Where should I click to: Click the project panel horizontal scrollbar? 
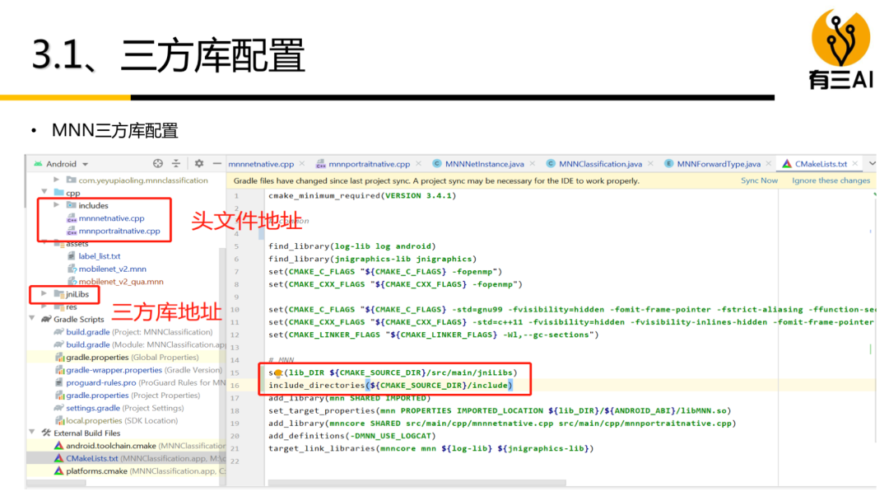point(56,484)
